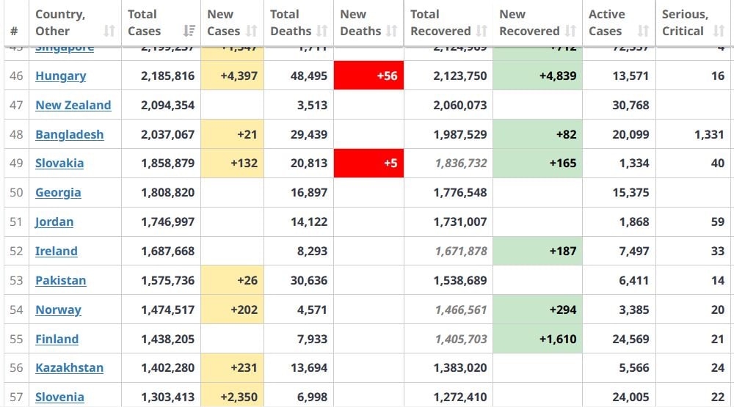Select Slovenia's +2,350 new cases cell
The width and height of the screenshot is (734, 407).
click(232, 396)
